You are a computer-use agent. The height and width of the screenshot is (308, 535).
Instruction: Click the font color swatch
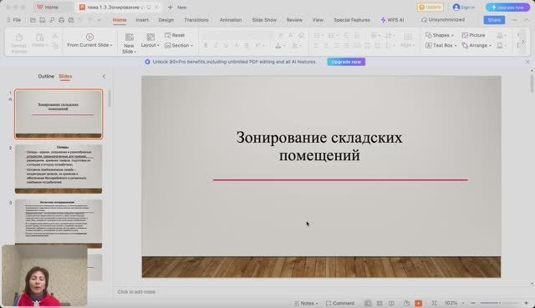tap(278, 45)
